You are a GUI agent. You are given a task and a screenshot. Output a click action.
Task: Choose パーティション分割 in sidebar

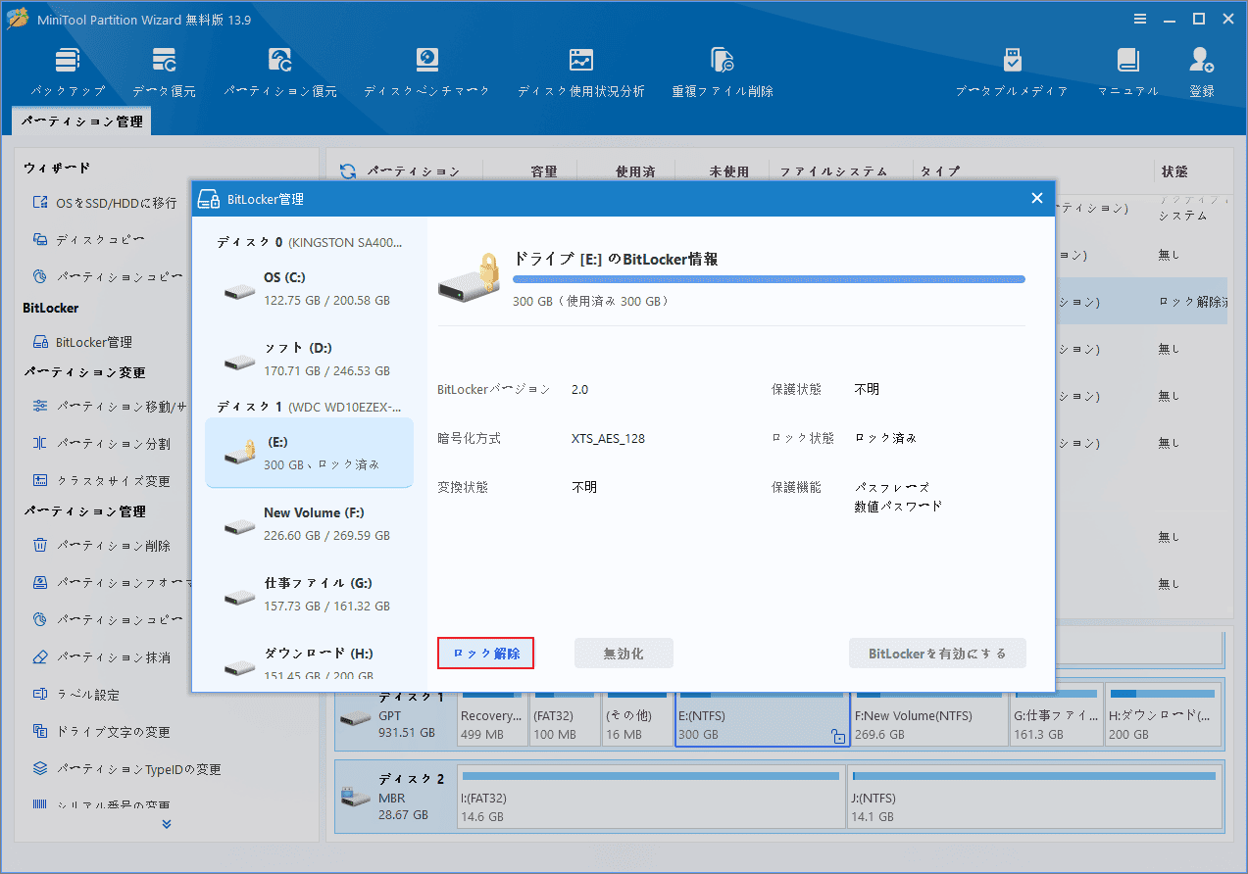coord(102,444)
